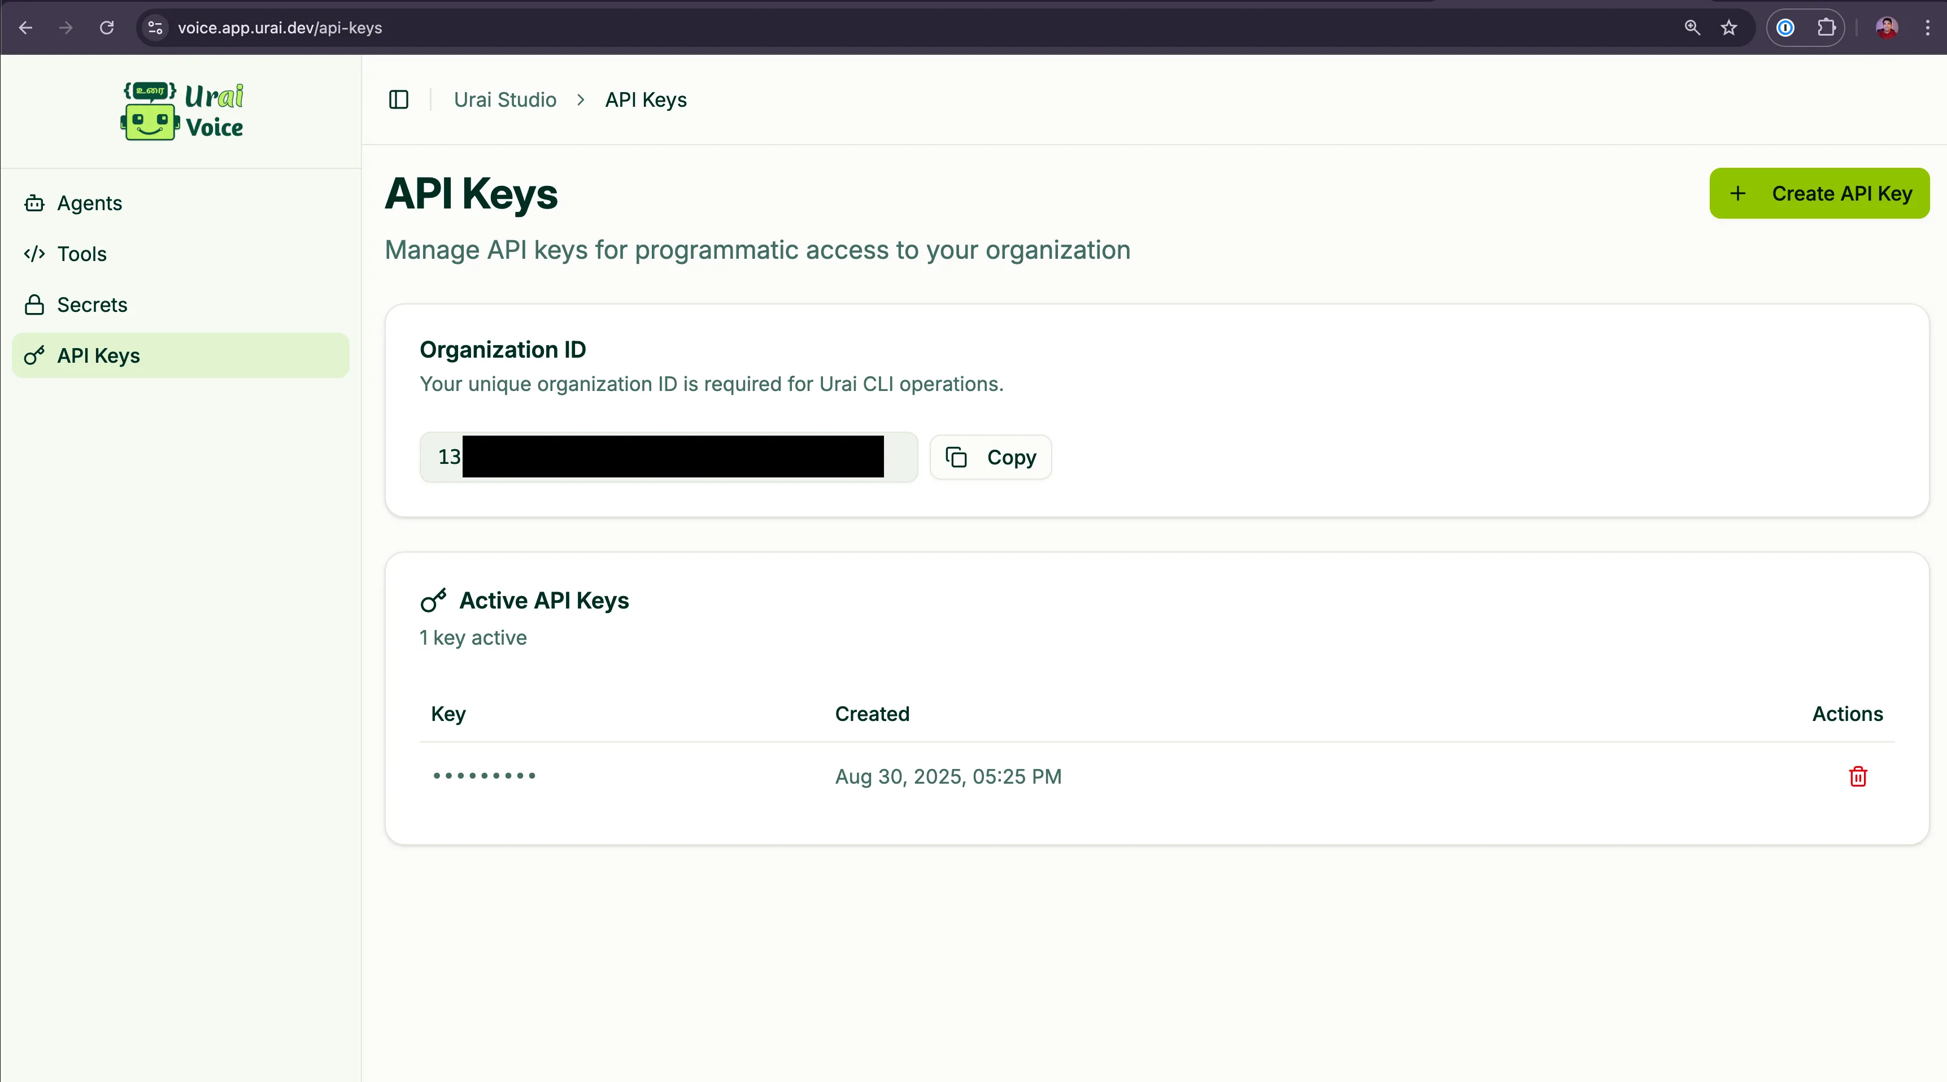Create a new API key
The image size is (1947, 1082).
coord(1819,194)
